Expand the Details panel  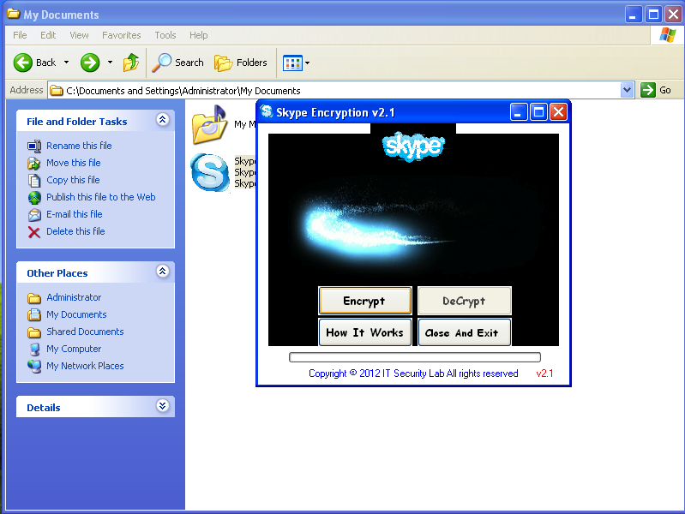click(163, 406)
